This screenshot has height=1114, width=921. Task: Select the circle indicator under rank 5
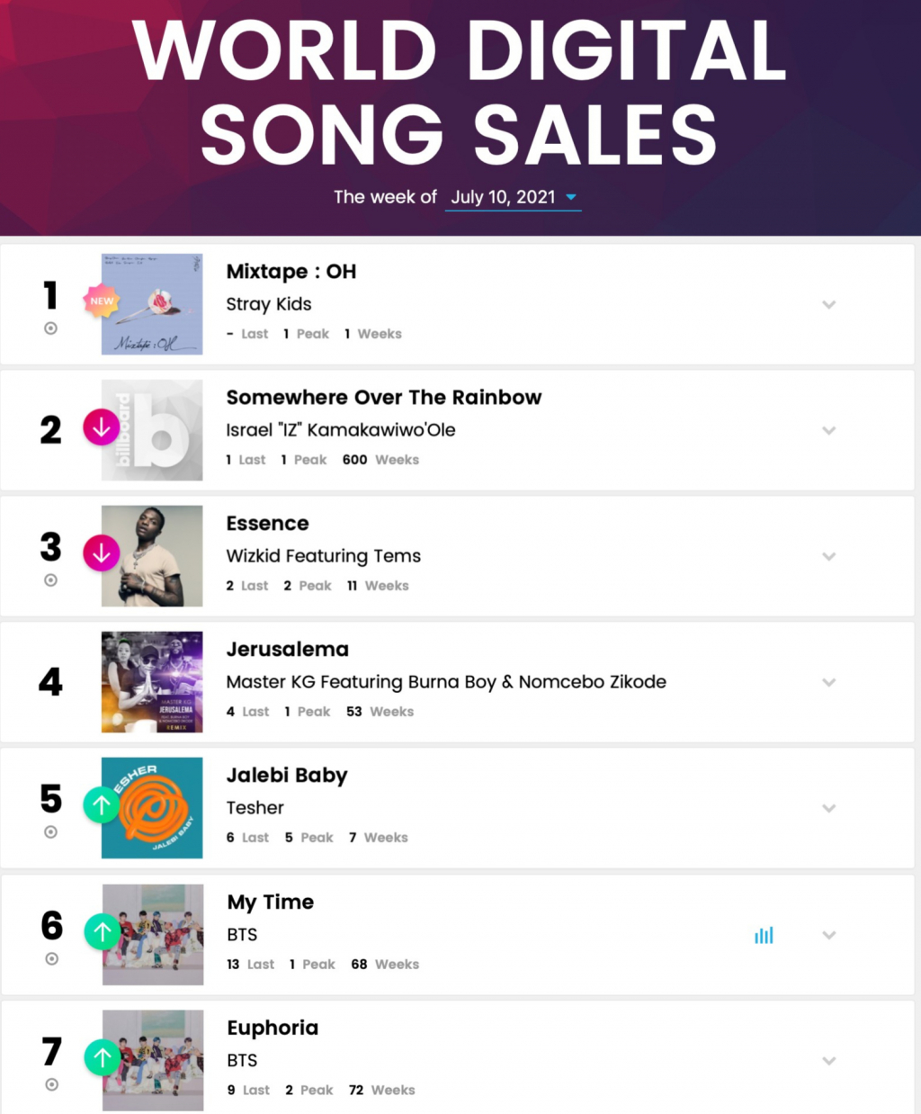tap(51, 832)
